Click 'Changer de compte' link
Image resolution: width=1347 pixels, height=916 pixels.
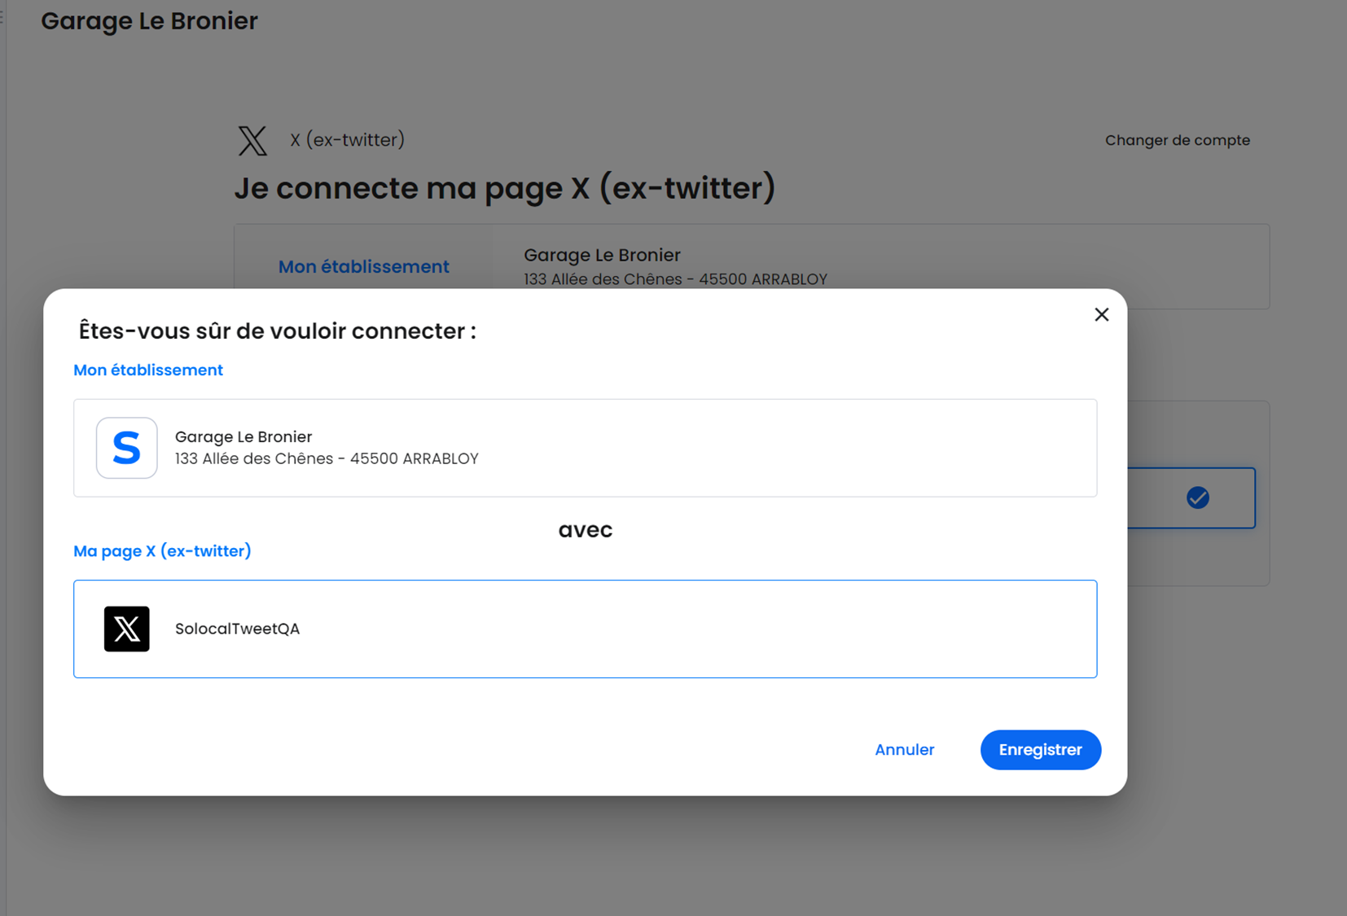point(1177,140)
